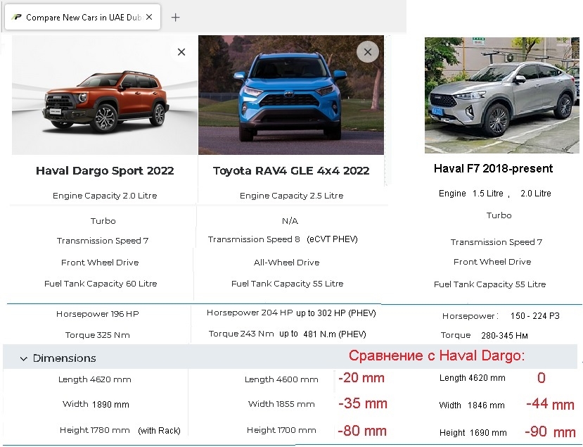Screen dimensions: 583x447
Task: Select 'Horsepower 196 HP' text
Action: click(98, 314)
